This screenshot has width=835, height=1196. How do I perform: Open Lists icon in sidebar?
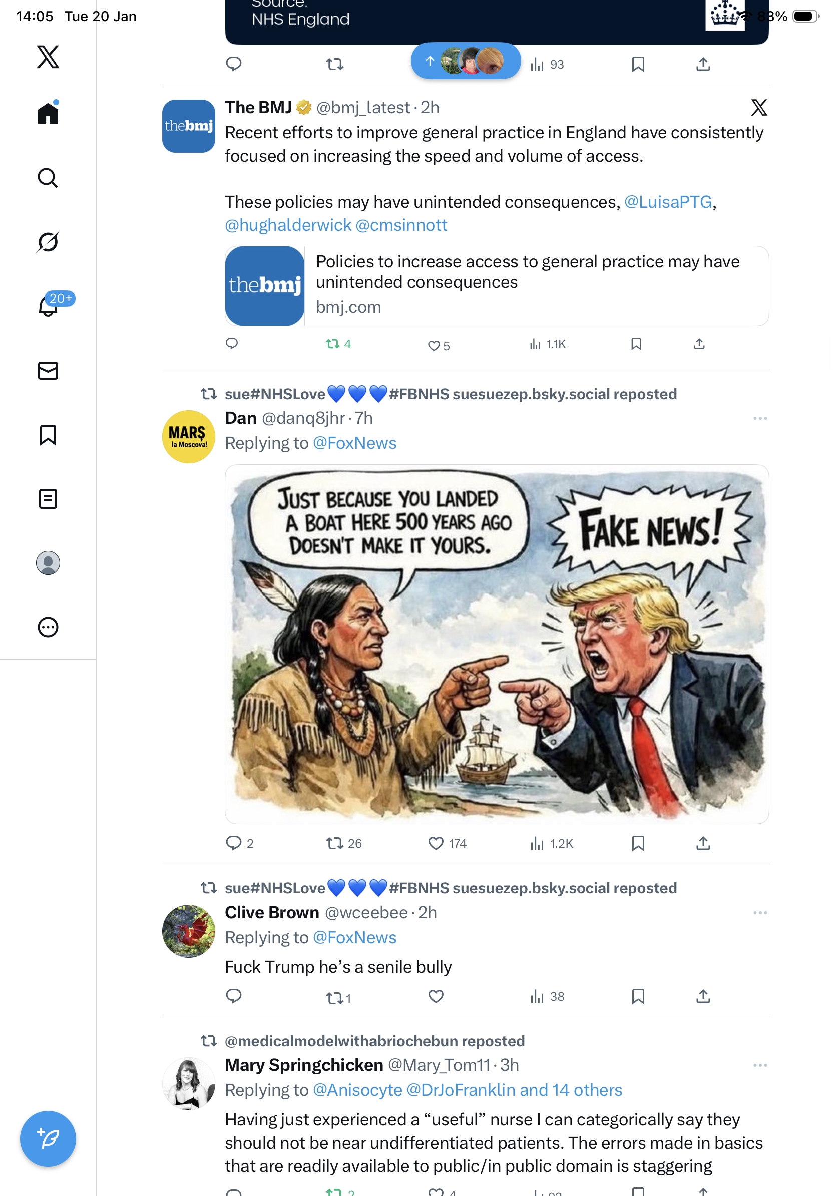48,498
